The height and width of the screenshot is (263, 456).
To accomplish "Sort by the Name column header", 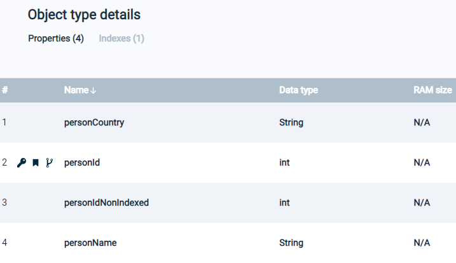I will tap(76, 90).
